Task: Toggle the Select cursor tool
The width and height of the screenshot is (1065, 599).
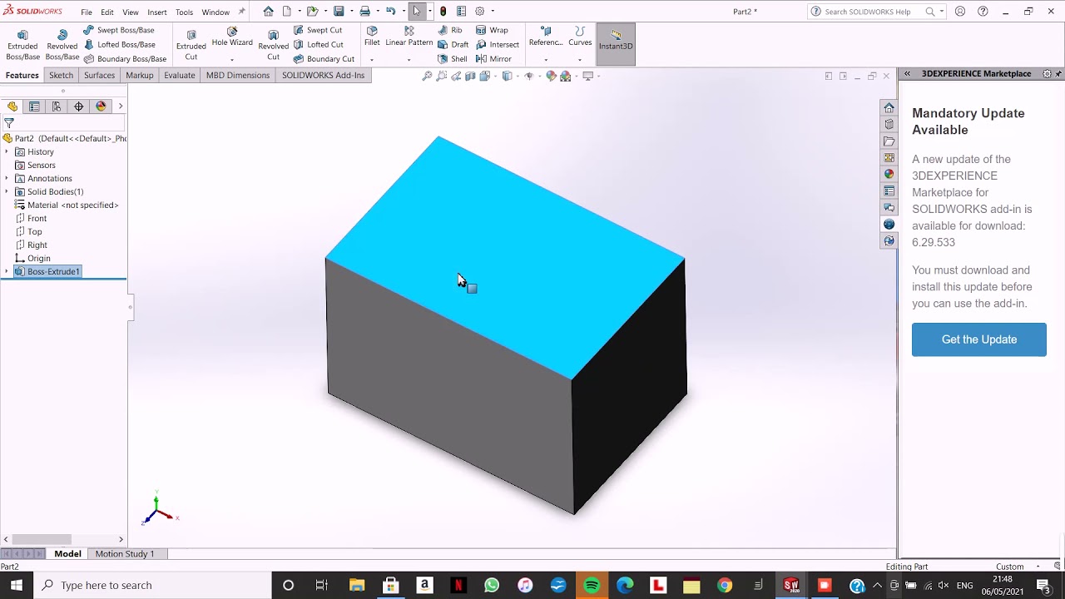Action: coord(417,12)
